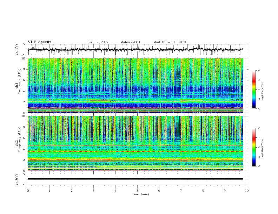Click time axis tick label "5"
The image size is (278, 214).
pyautogui.click(x=137, y=191)
